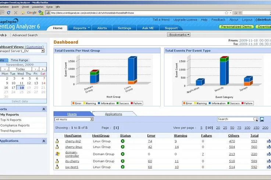Click the monitor icon next to Search box
The image size is (271, 180).
click(262, 119)
